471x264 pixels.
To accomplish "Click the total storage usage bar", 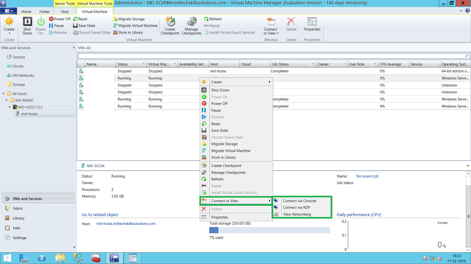I will tap(269, 230).
